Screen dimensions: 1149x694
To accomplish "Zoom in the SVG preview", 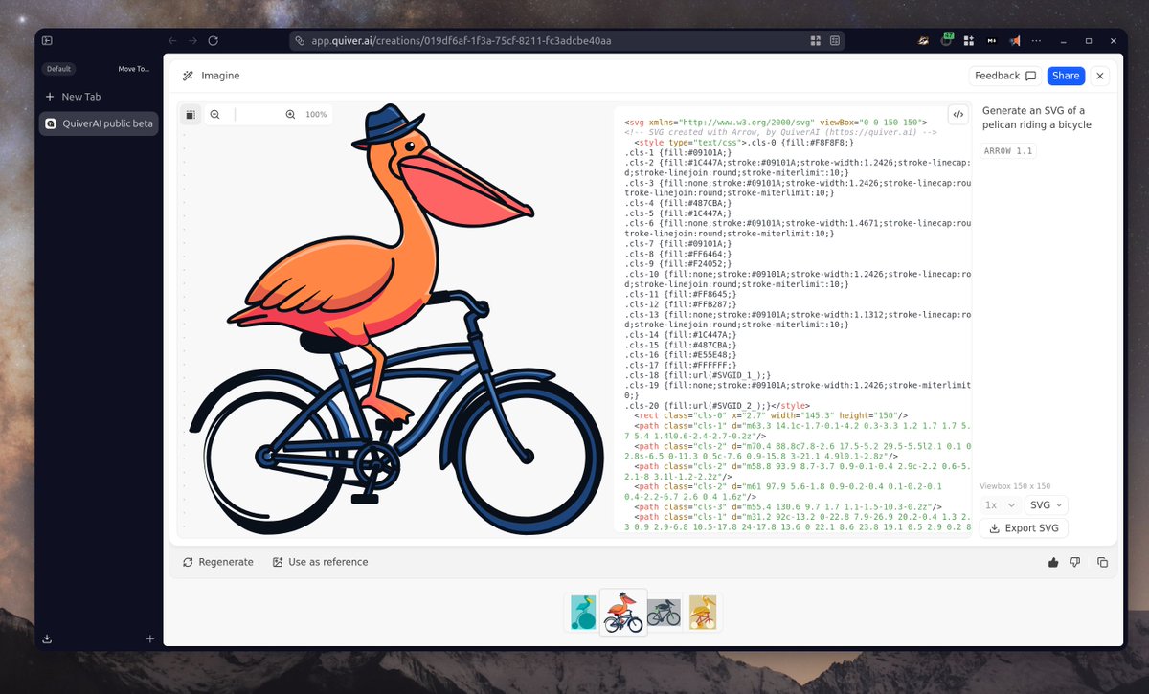I will coord(290,114).
